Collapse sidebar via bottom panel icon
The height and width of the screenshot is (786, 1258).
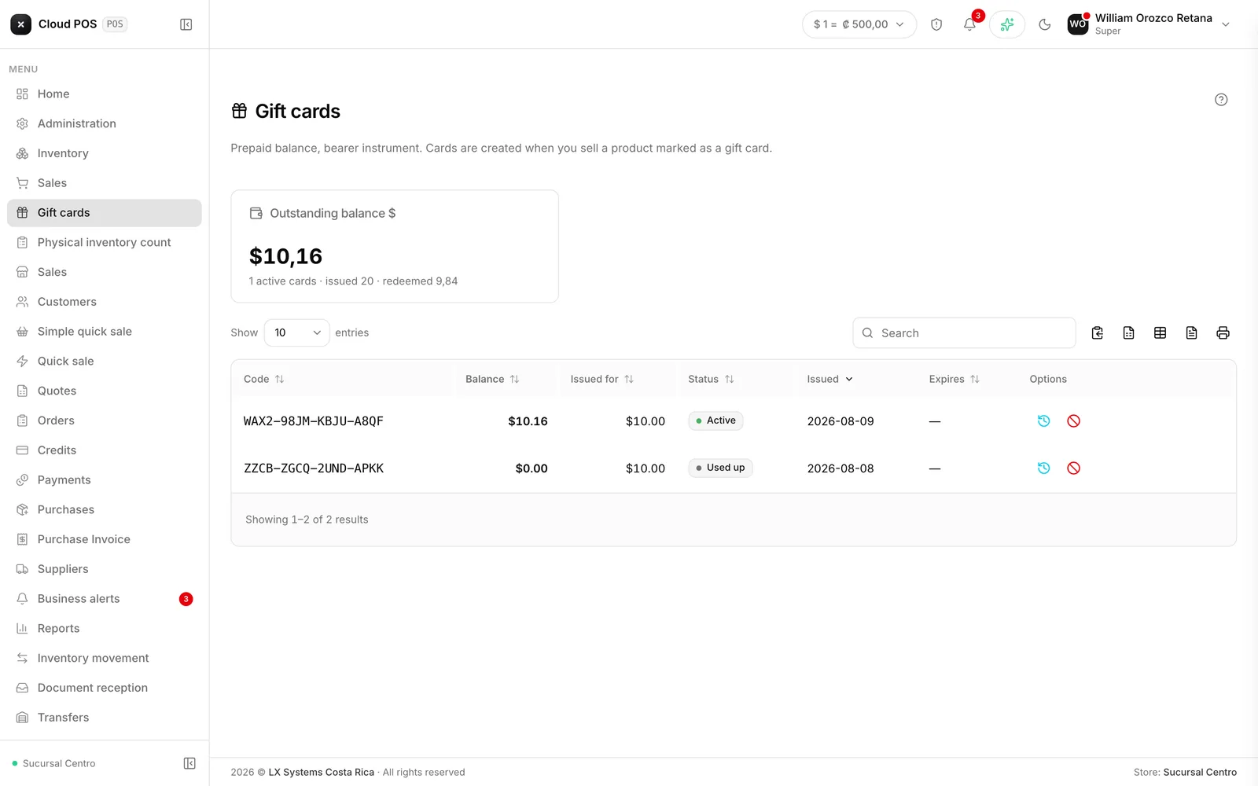[x=189, y=763]
